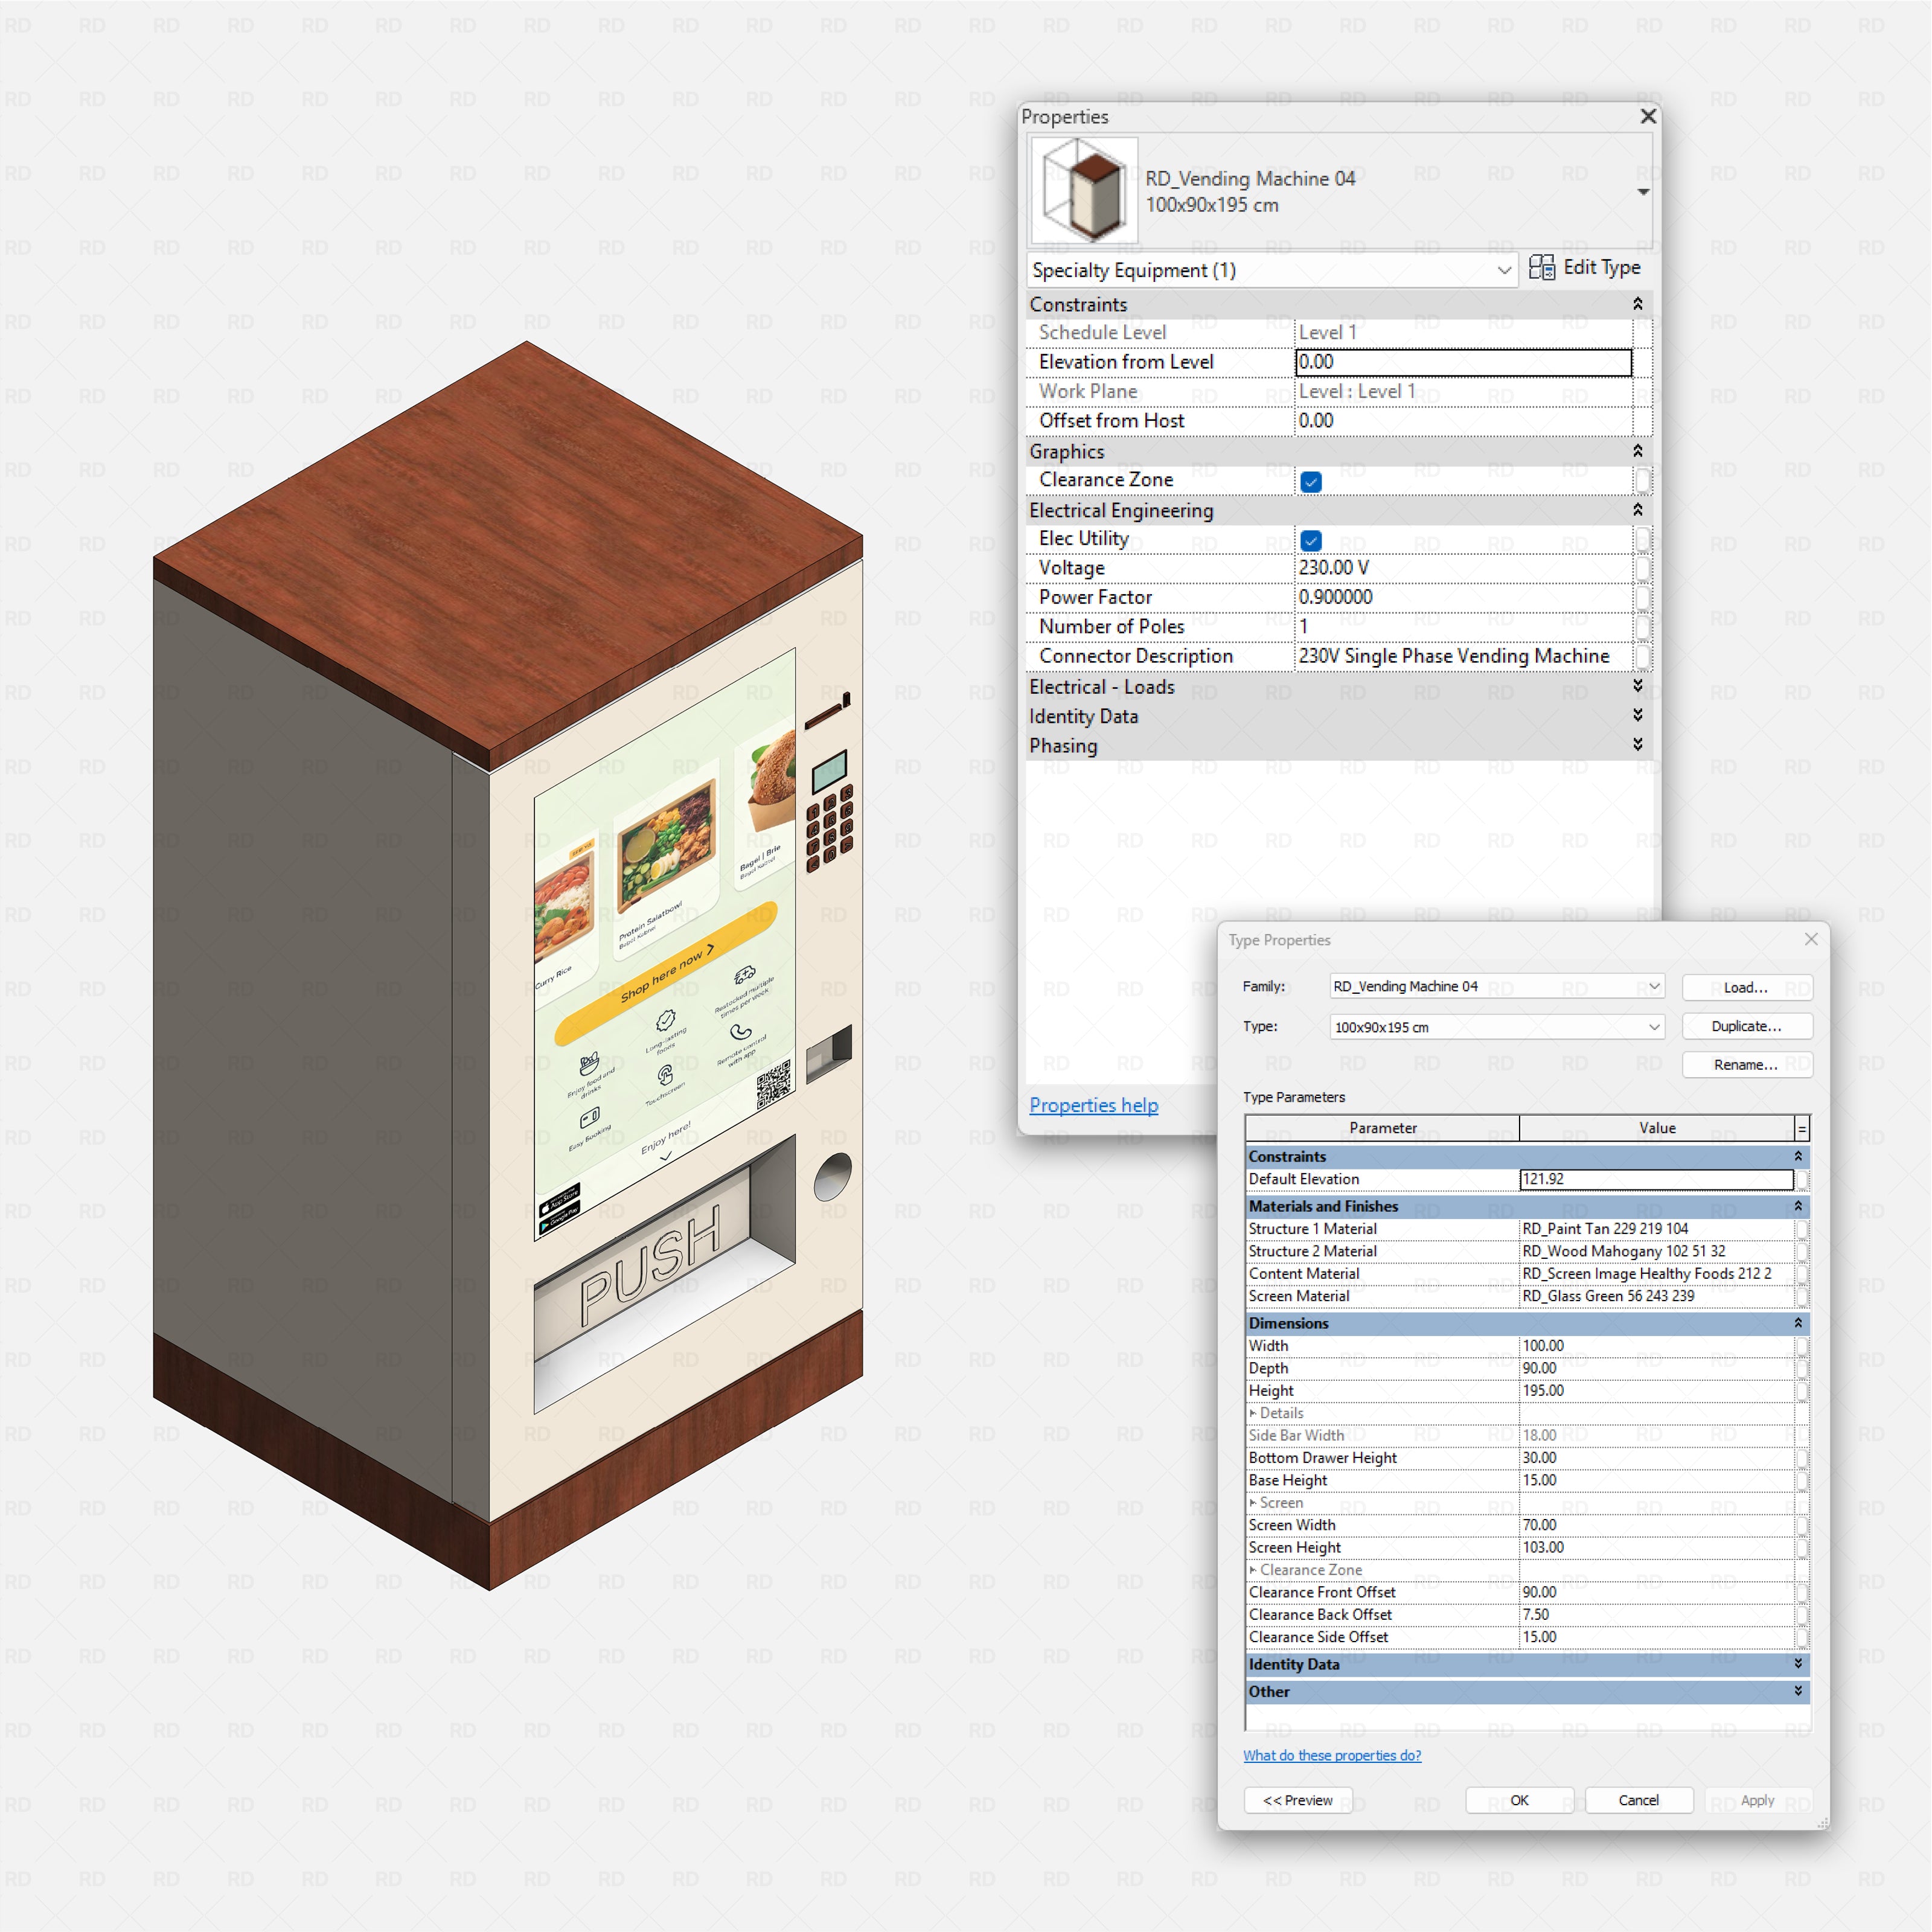Click the Rename... button
Screen dimensions: 1932x1932
(x=1746, y=1065)
